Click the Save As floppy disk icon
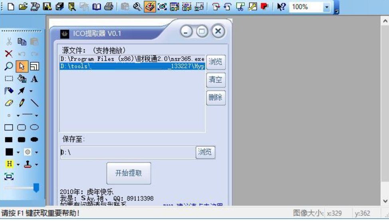This screenshot has width=389, height=221. tap(47, 7)
